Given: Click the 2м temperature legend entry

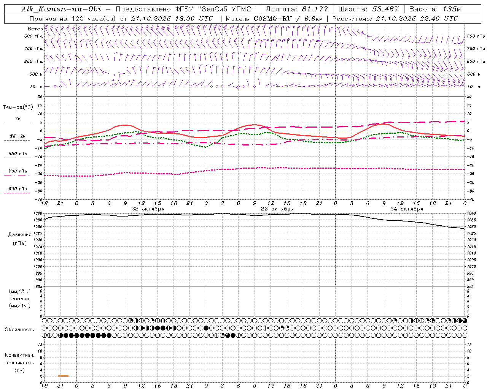Looking at the screenshot, I should pyautogui.click(x=18, y=119).
